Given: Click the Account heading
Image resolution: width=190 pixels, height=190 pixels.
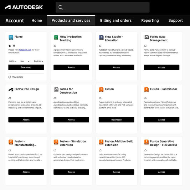Looking at the screenshot, I should 15,21.
